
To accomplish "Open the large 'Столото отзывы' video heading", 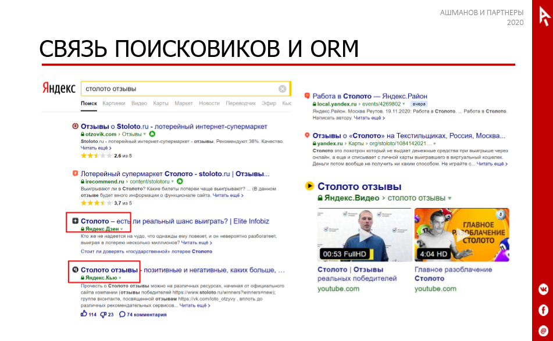I will (359, 186).
